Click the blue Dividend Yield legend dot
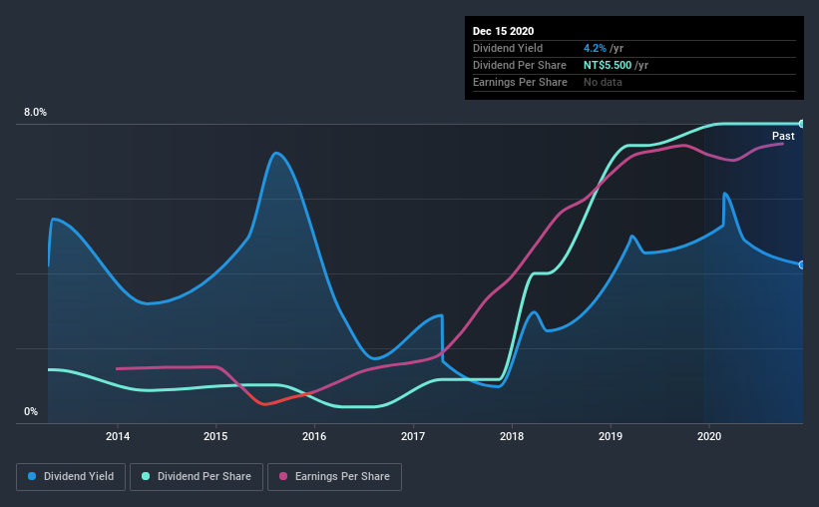Screen dimensions: 819x507 click(32, 476)
